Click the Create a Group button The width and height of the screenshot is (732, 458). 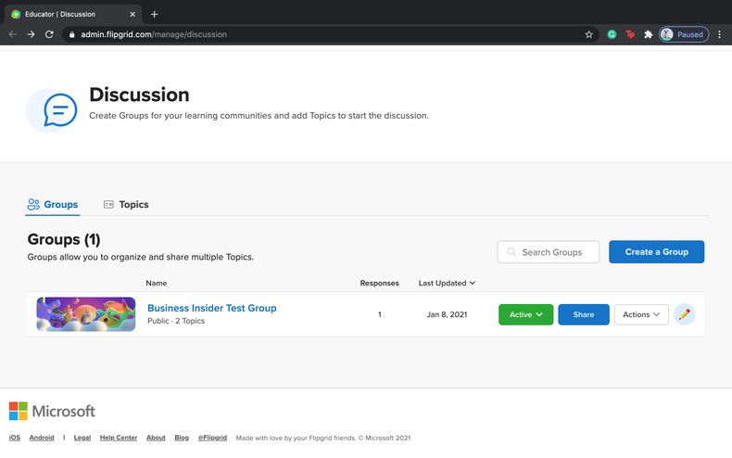pyautogui.click(x=656, y=252)
